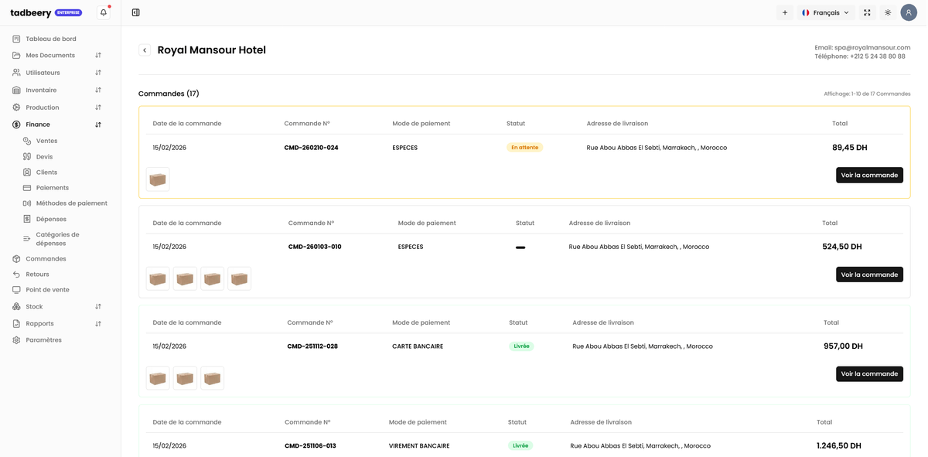Click first product thumbnail of CMD-260103-010
The width and height of the screenshot is (928, 457).
point(158,279)
